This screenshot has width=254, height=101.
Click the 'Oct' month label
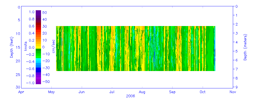tap(202, 92)
